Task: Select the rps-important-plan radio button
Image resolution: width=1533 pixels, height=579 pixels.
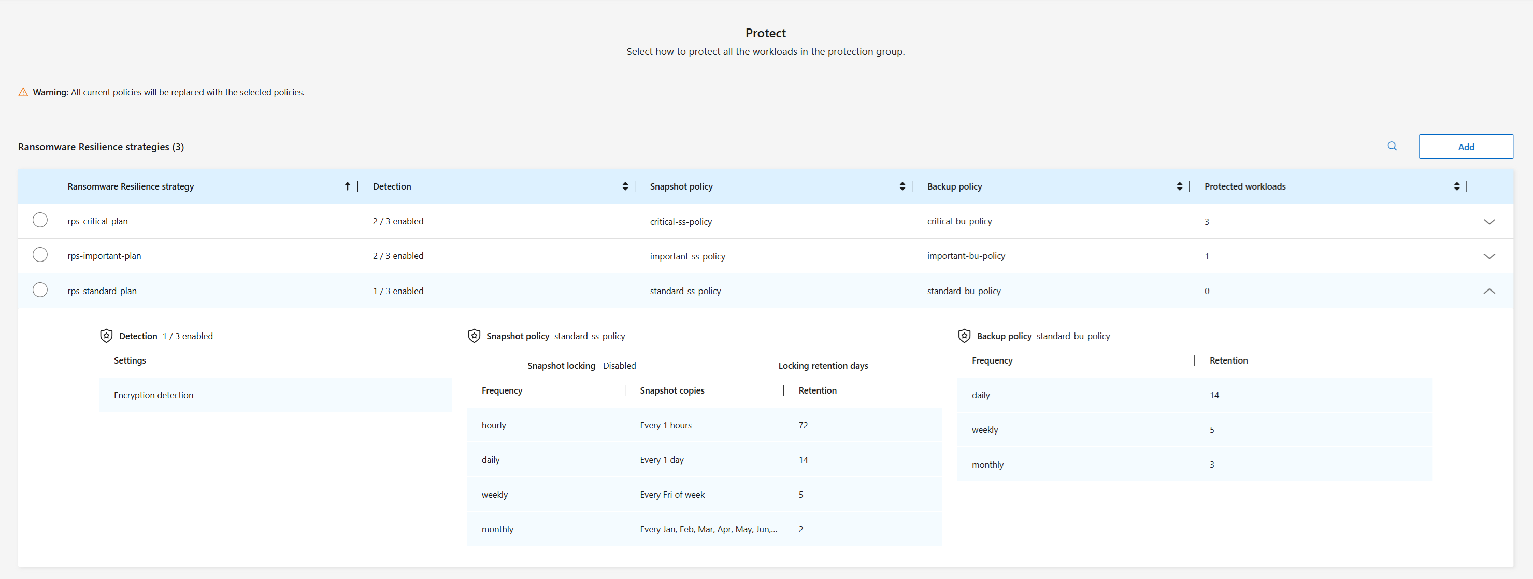Action: [x=40, y=254]
